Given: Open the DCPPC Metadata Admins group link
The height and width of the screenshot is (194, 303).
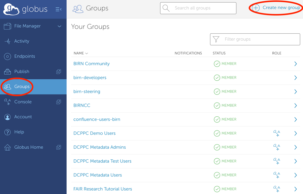Looking at the screenshot, I should [100, 147].
